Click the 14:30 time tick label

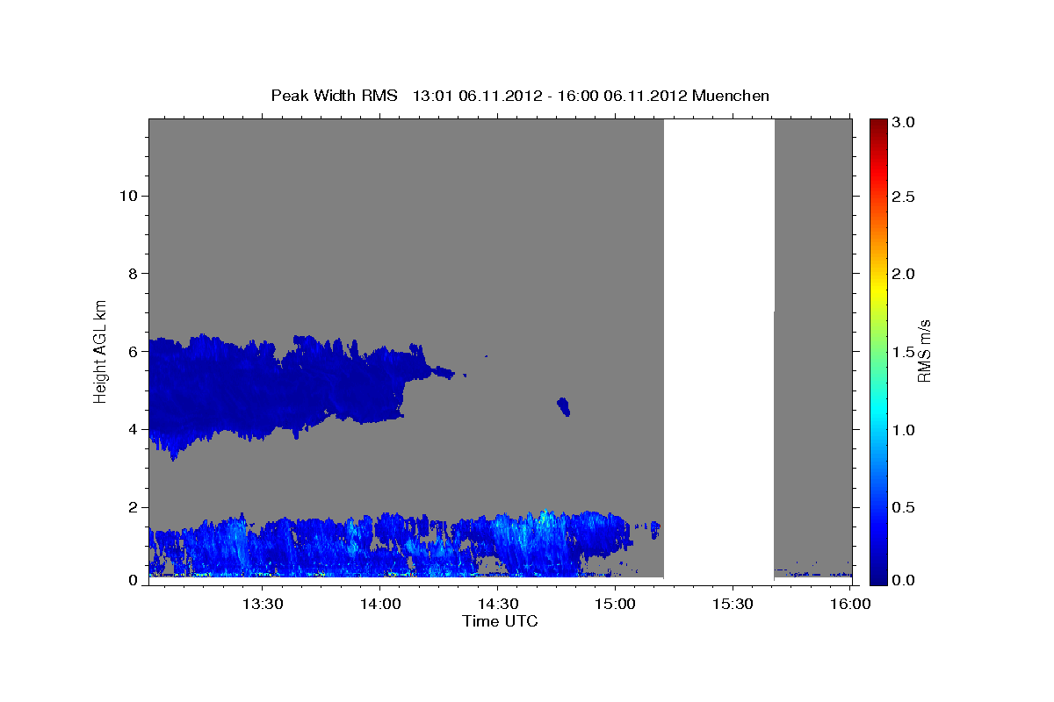497,604
